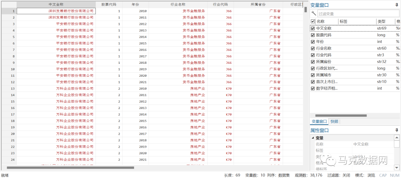Pin the 变量窗口 panel
Viewport: 401px width, 178px height.
tap(397, 5)
